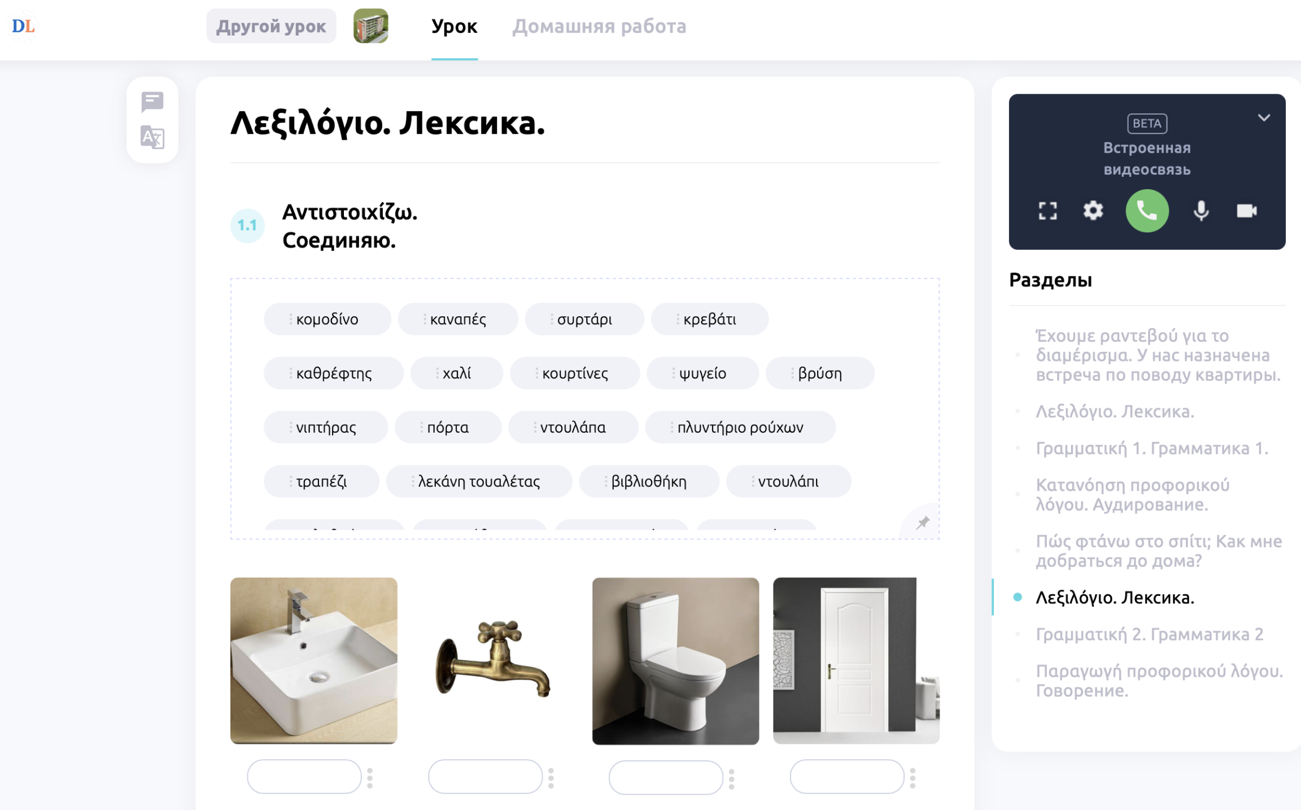Select the Урок tab
The image size is (1301, 810).
coord(454,26)
